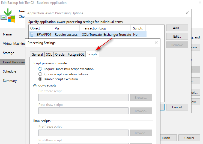Click the Finish button in wizard

pos(166,138)
